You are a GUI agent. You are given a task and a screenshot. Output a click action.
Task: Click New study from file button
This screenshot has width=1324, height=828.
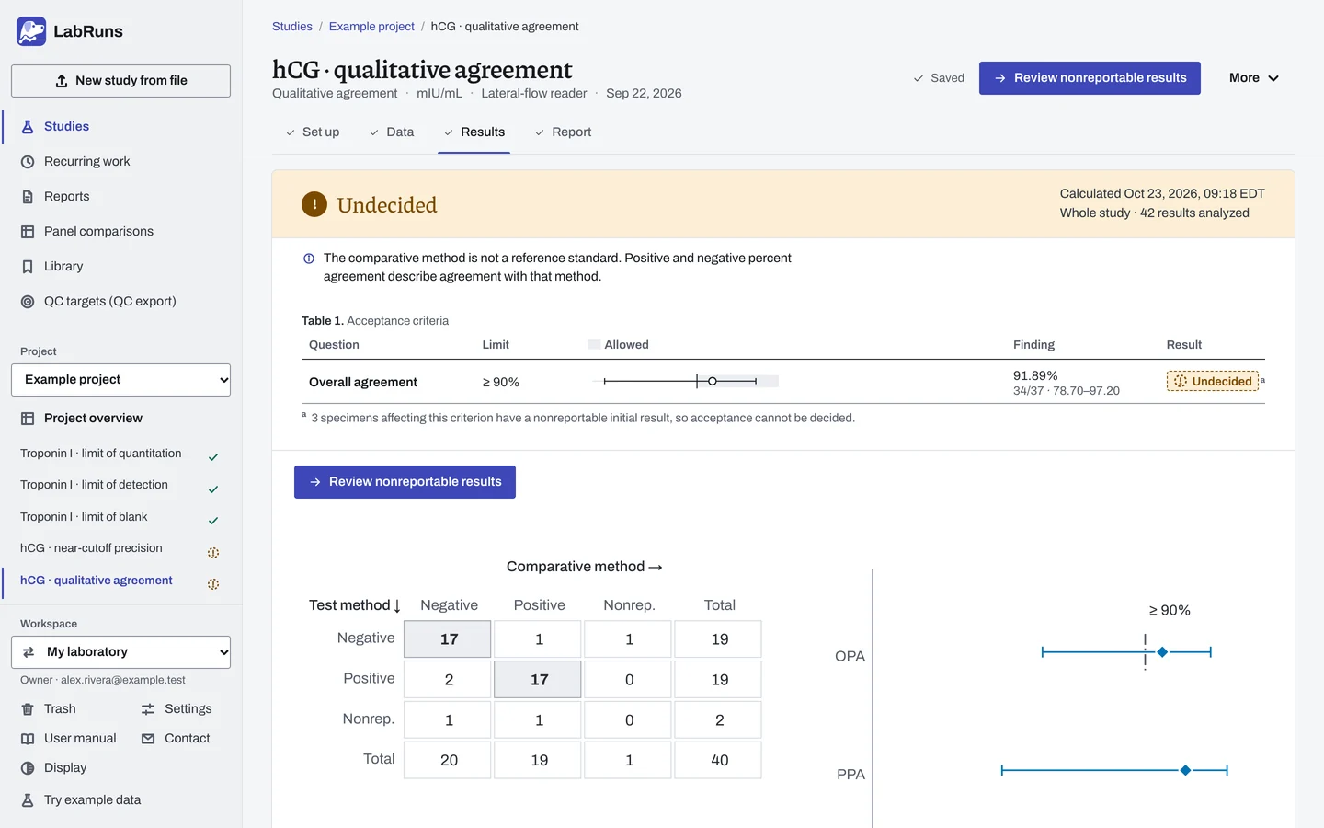click(x=120, y=81)
